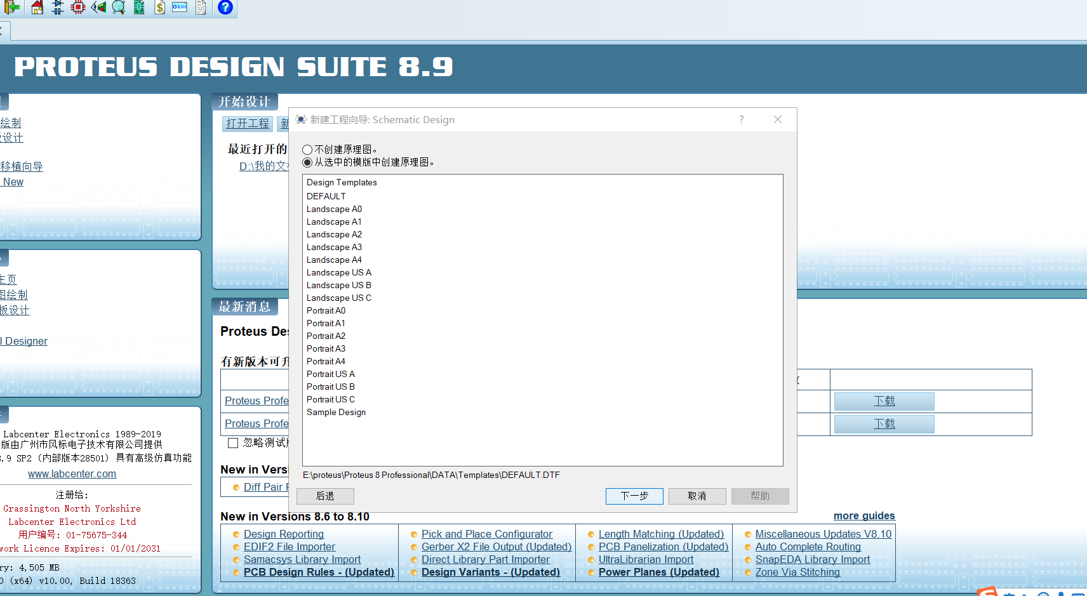Select the Portrait A2 template
The image size is (1087, 596).
326,336
